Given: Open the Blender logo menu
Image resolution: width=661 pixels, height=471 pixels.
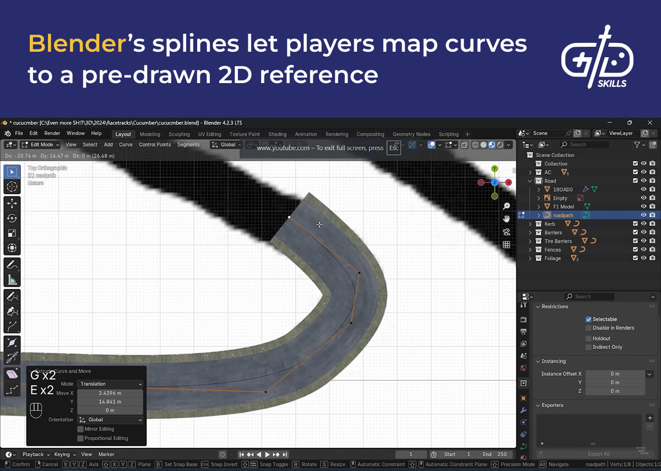Looking at the screenshot, I should point(8,134).
